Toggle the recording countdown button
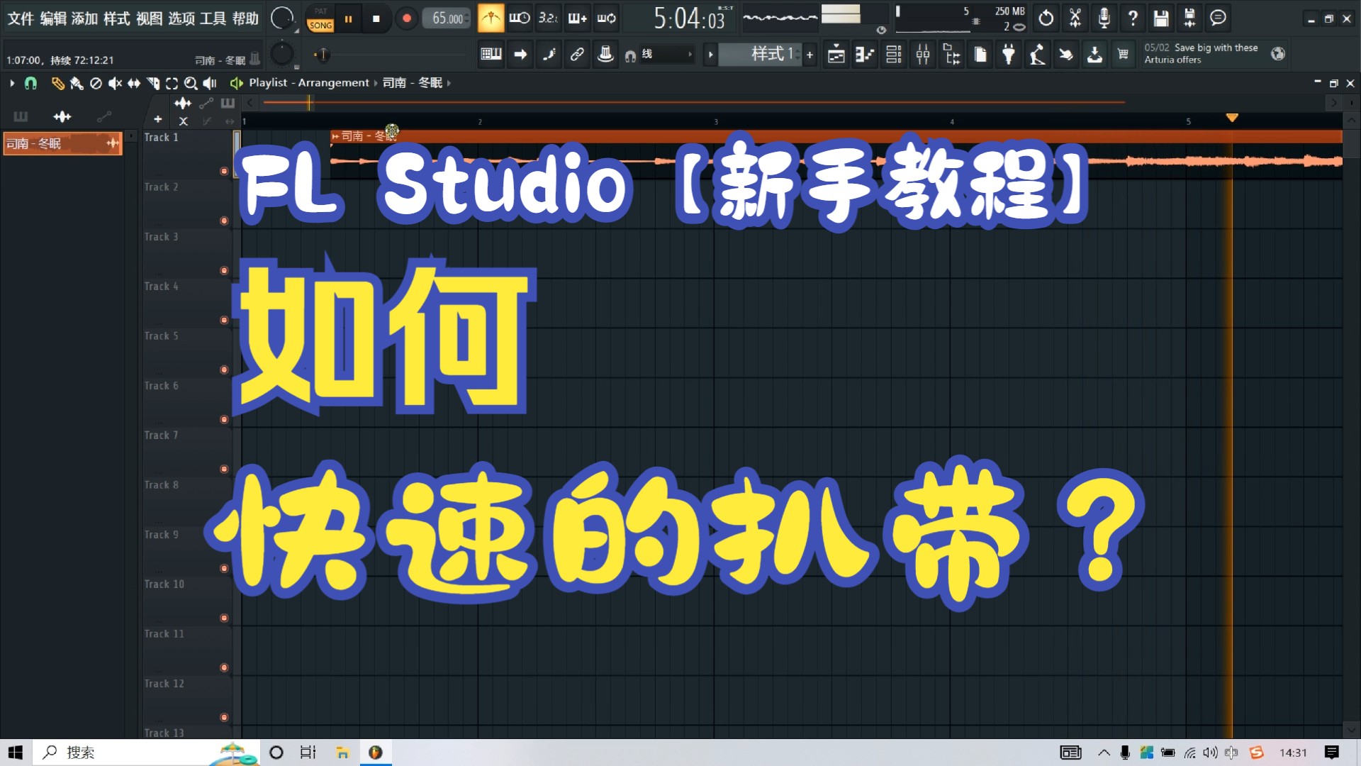Image resolution: width=1361 pixels, height=766 pixels. coord(548,18)
